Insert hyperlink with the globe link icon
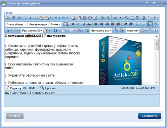 [103, 18]
